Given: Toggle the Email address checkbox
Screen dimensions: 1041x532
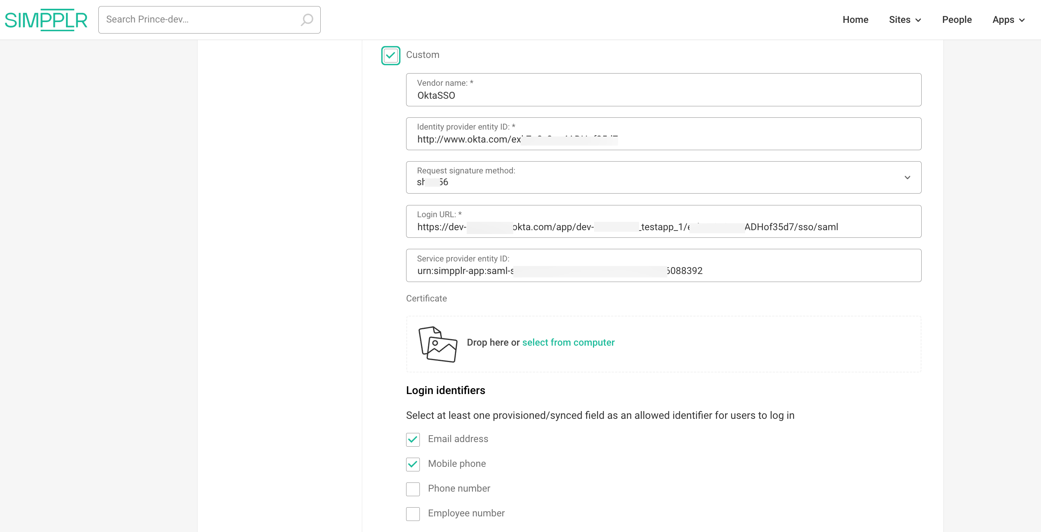Looking at the screenshot, I should [413, 439].
